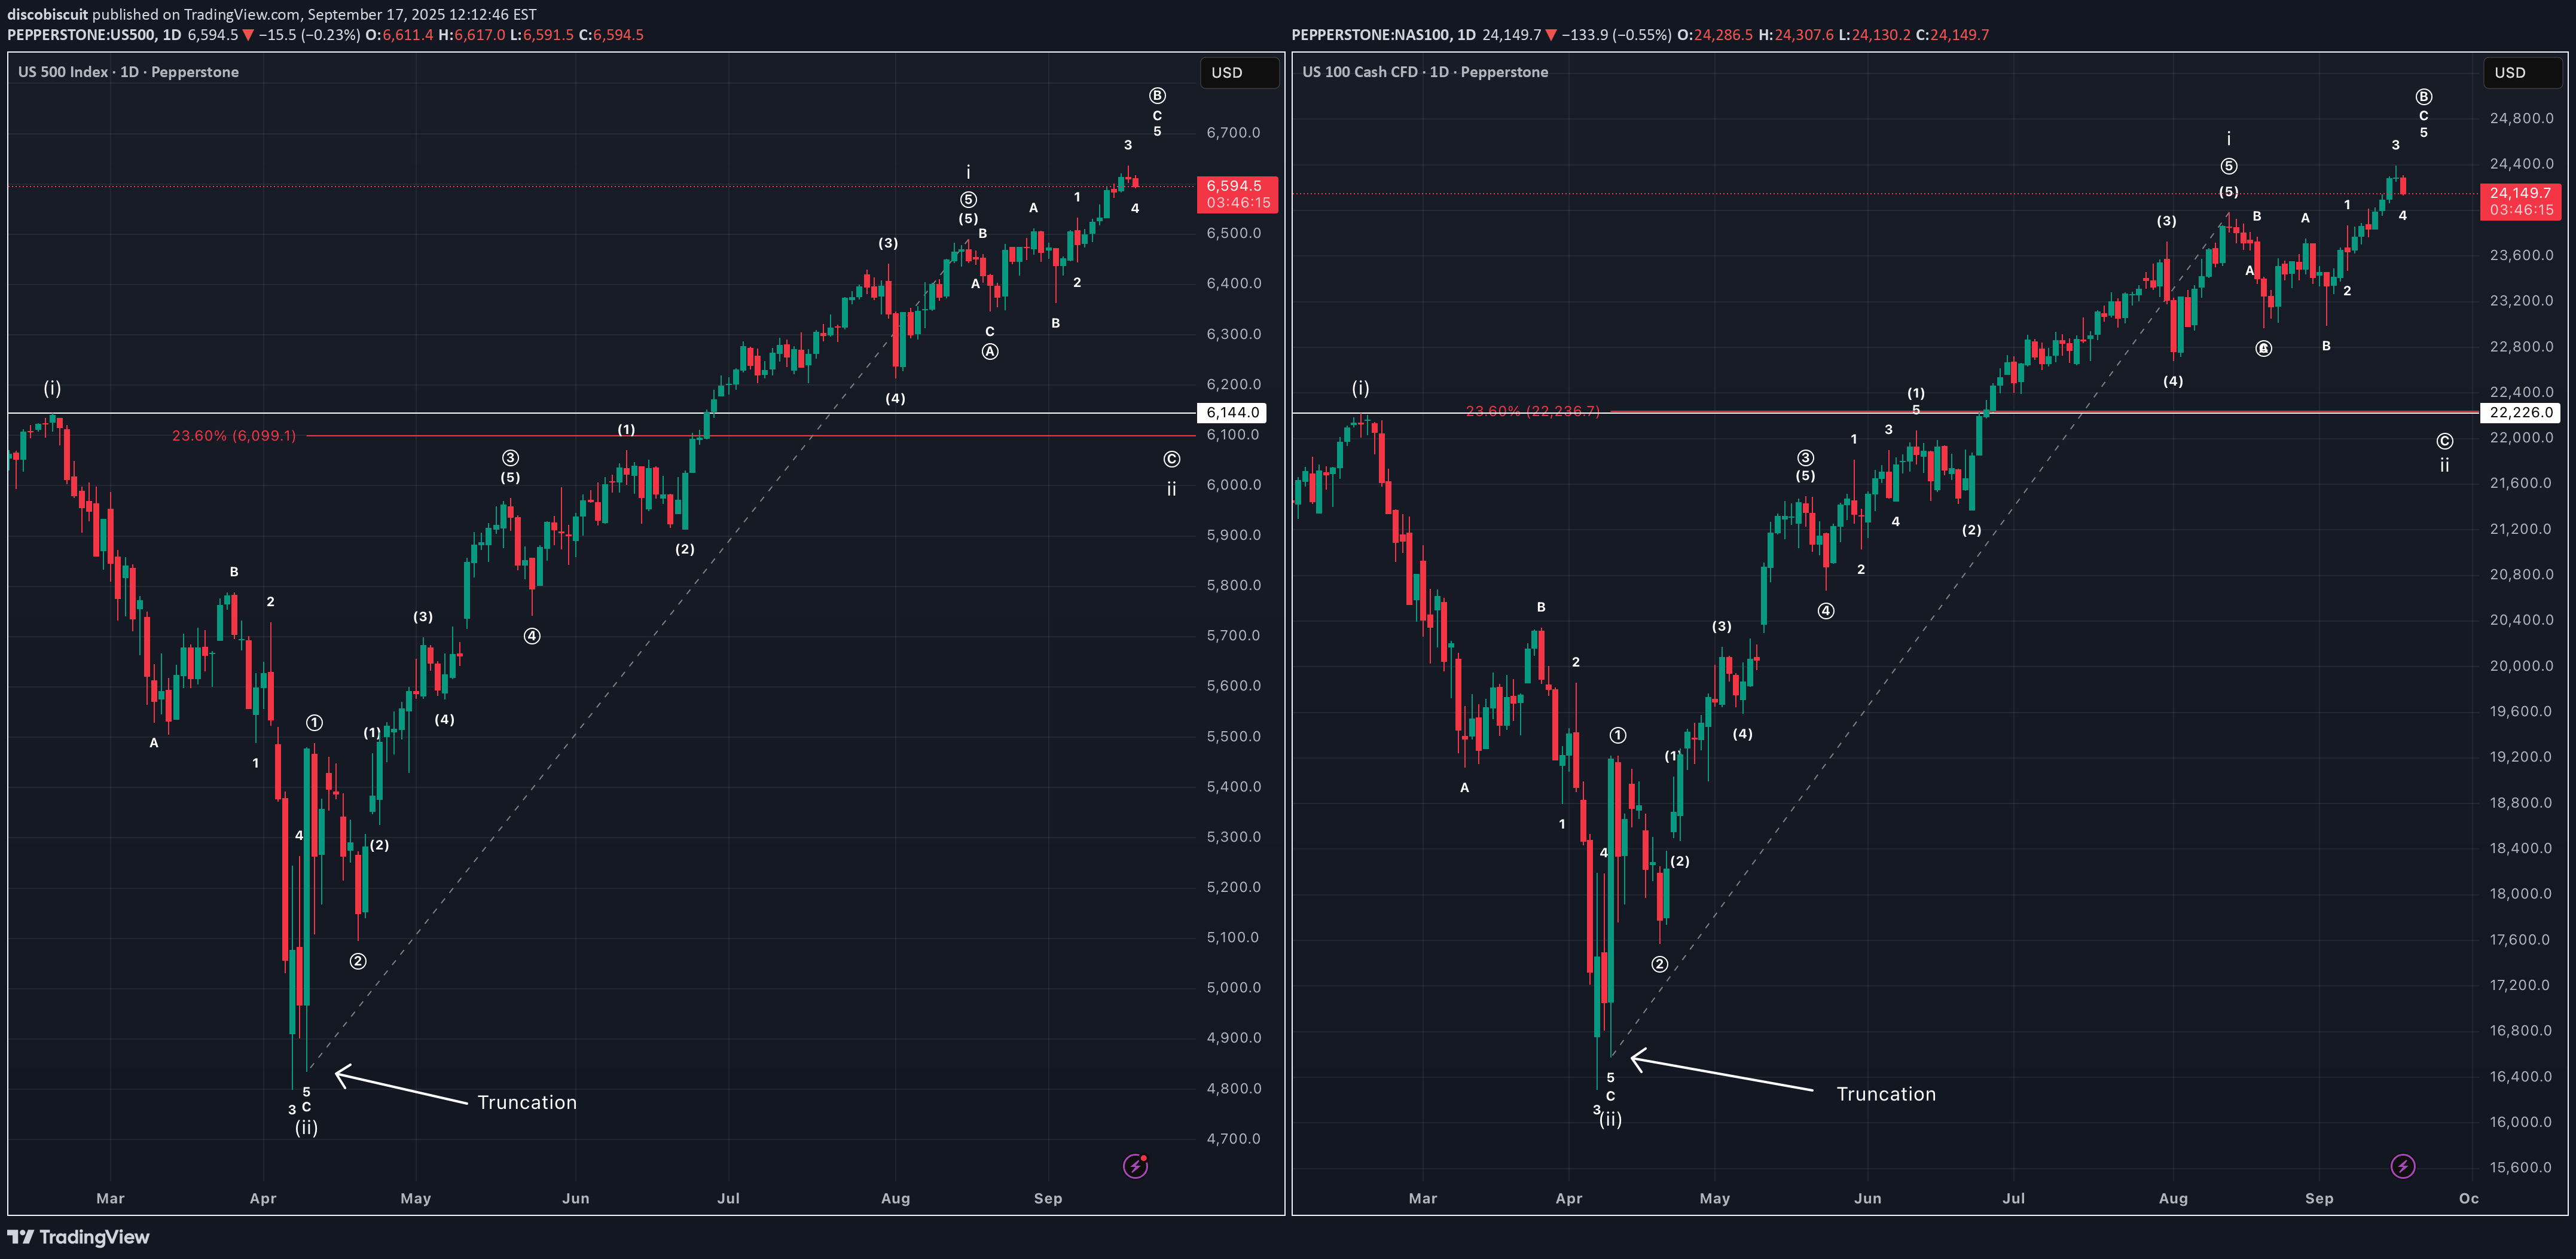Click the 6,144.0 horizontal line price label
The width and height of the screenshot is (2576, 1259).
click(1231, 412)
